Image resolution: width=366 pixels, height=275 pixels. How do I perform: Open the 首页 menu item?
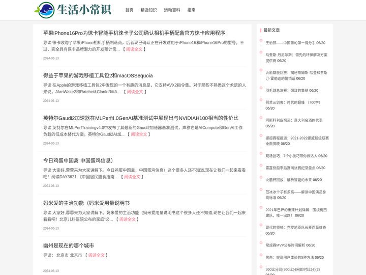129,10
